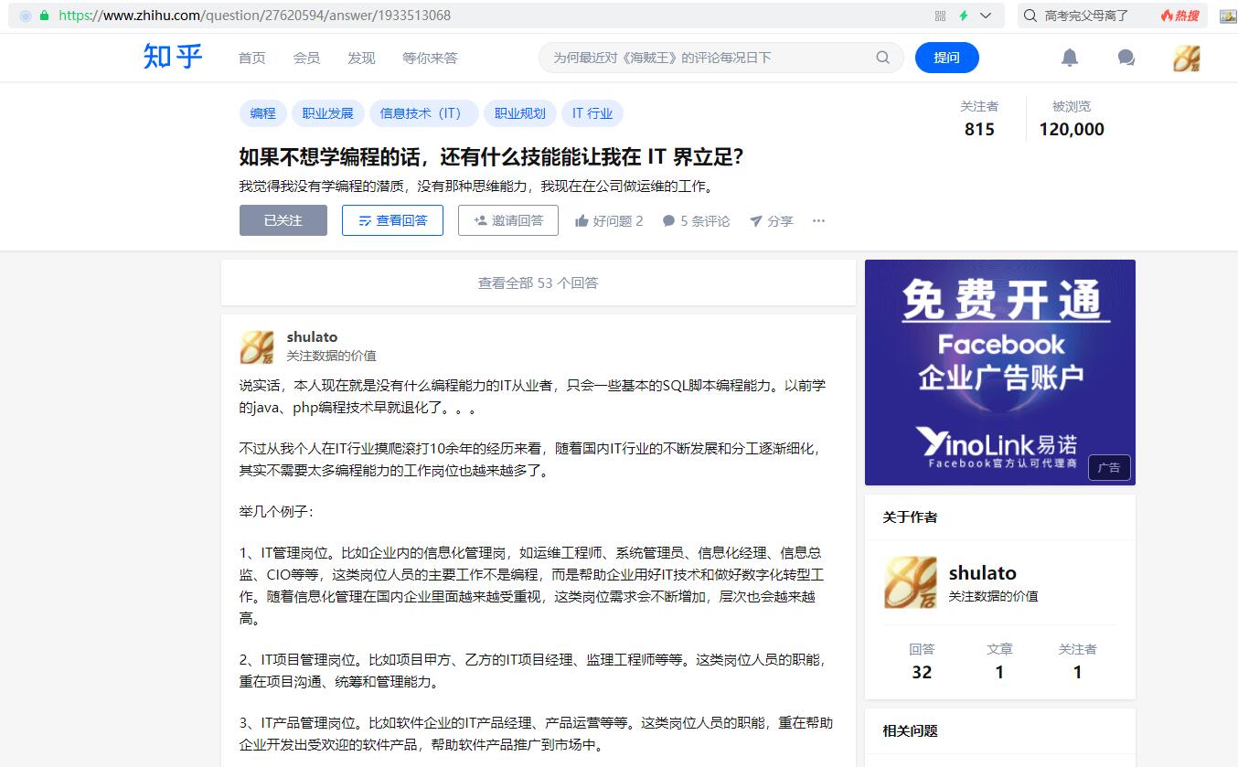Image resolution: width=1238 pixels, height=767 pixels.
Task: Click the blue 提问 button
Action: tap(947, 58)
